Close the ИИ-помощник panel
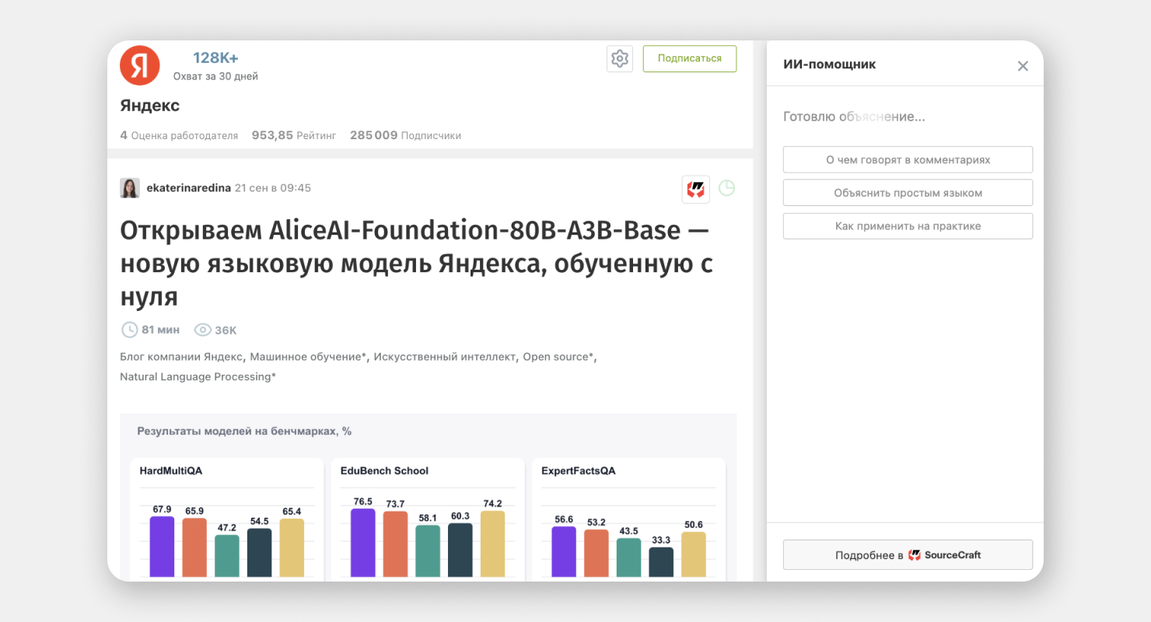The width and height of the screenshot is (1151, 622). 1023,66
